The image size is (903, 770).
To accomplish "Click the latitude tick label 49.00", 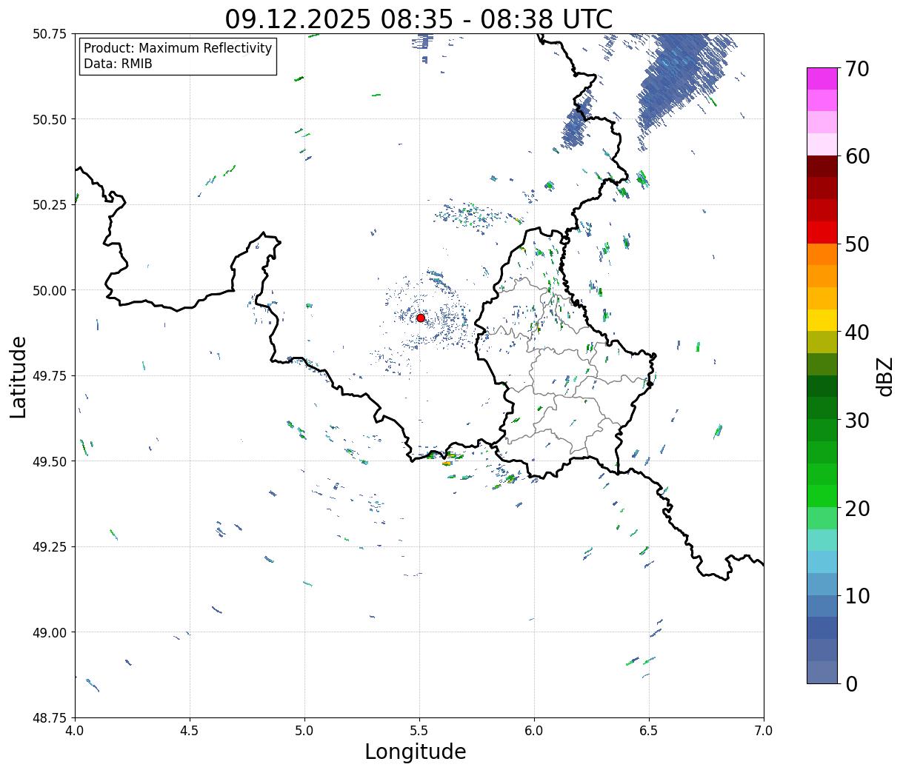I will click(50, 632).
